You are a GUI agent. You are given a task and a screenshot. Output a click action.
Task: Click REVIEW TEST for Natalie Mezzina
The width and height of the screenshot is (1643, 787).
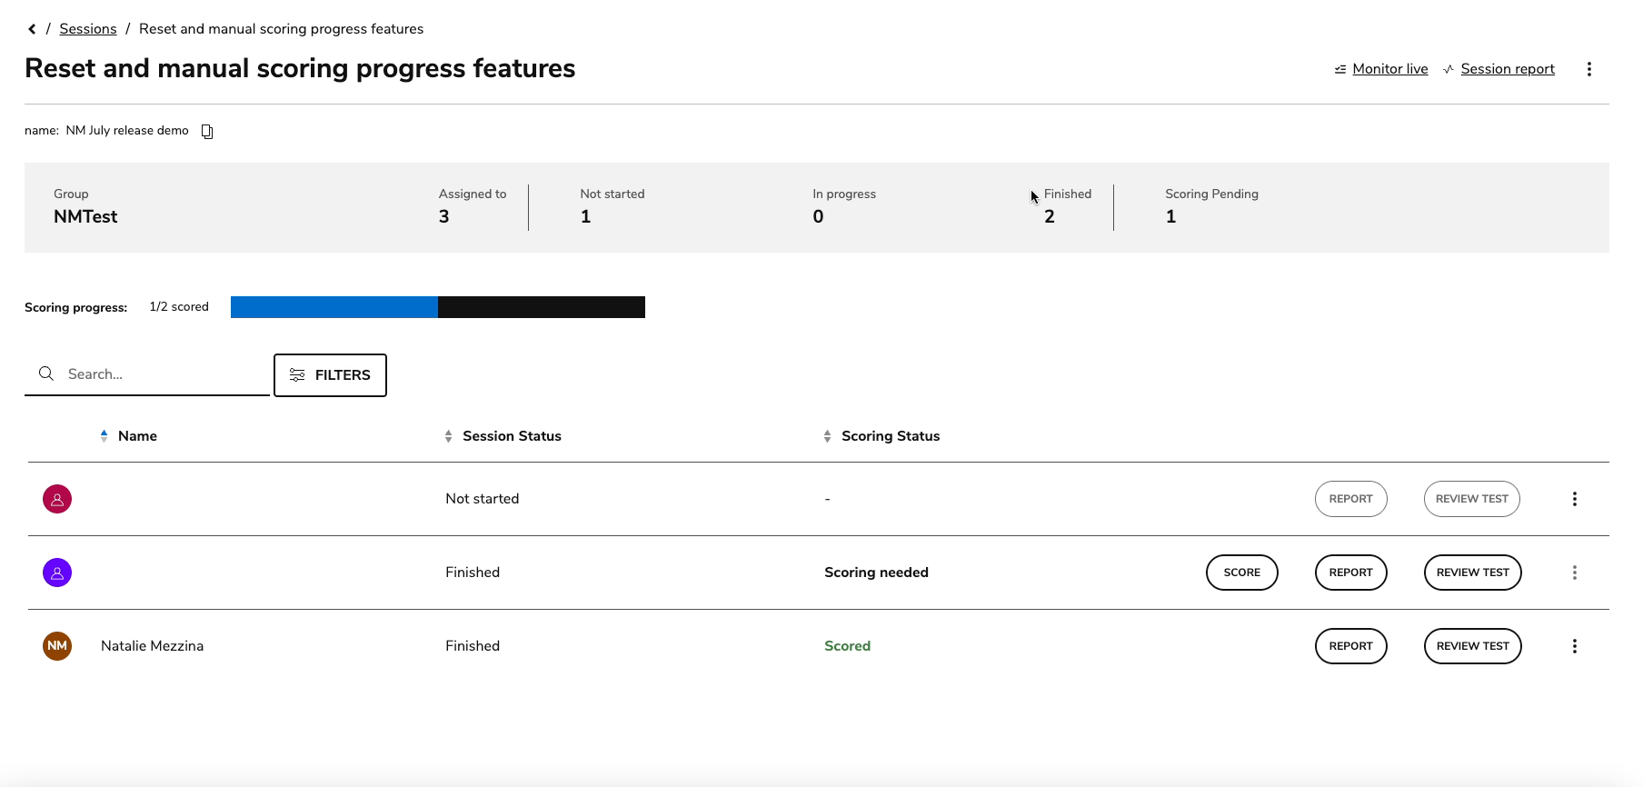(1472, 646)
